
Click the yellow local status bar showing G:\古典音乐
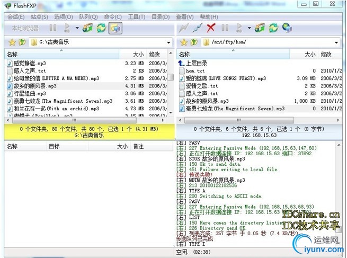[x=89, y=132]
